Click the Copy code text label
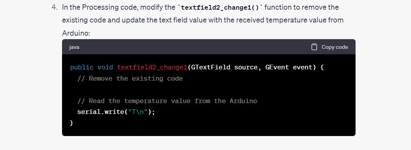Image resolution: width=411 pixels, height=150 pixels. coord(335,47)
